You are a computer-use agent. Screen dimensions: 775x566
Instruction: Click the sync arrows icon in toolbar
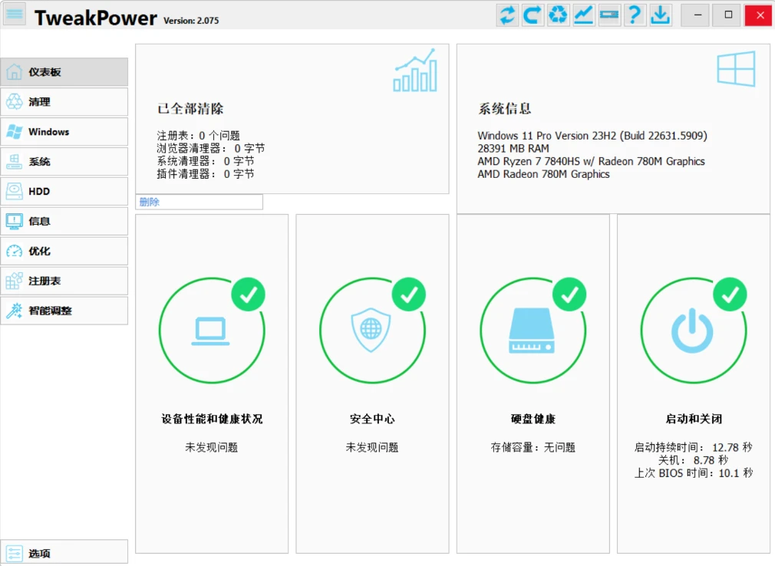coord(508,15)
